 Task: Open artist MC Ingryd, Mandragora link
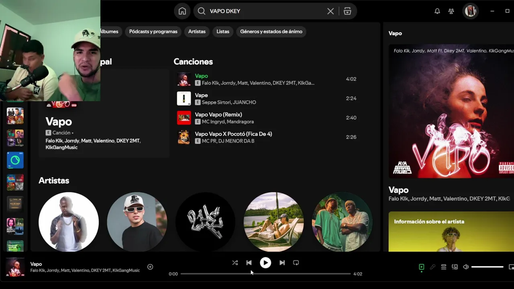point(228,122)
